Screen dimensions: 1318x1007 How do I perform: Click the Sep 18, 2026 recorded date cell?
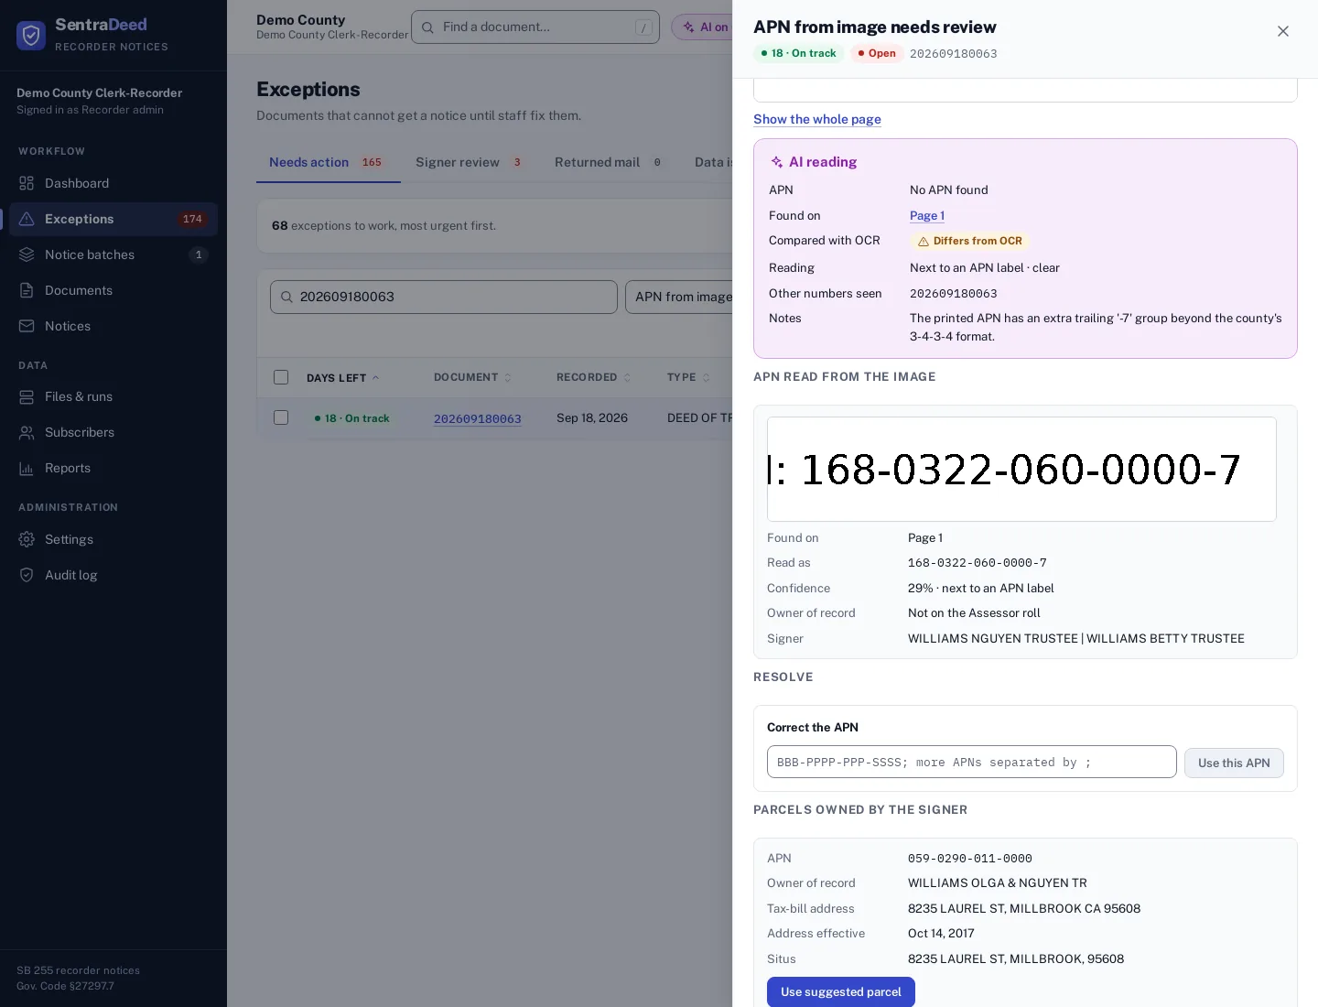(x=592, y=417)
